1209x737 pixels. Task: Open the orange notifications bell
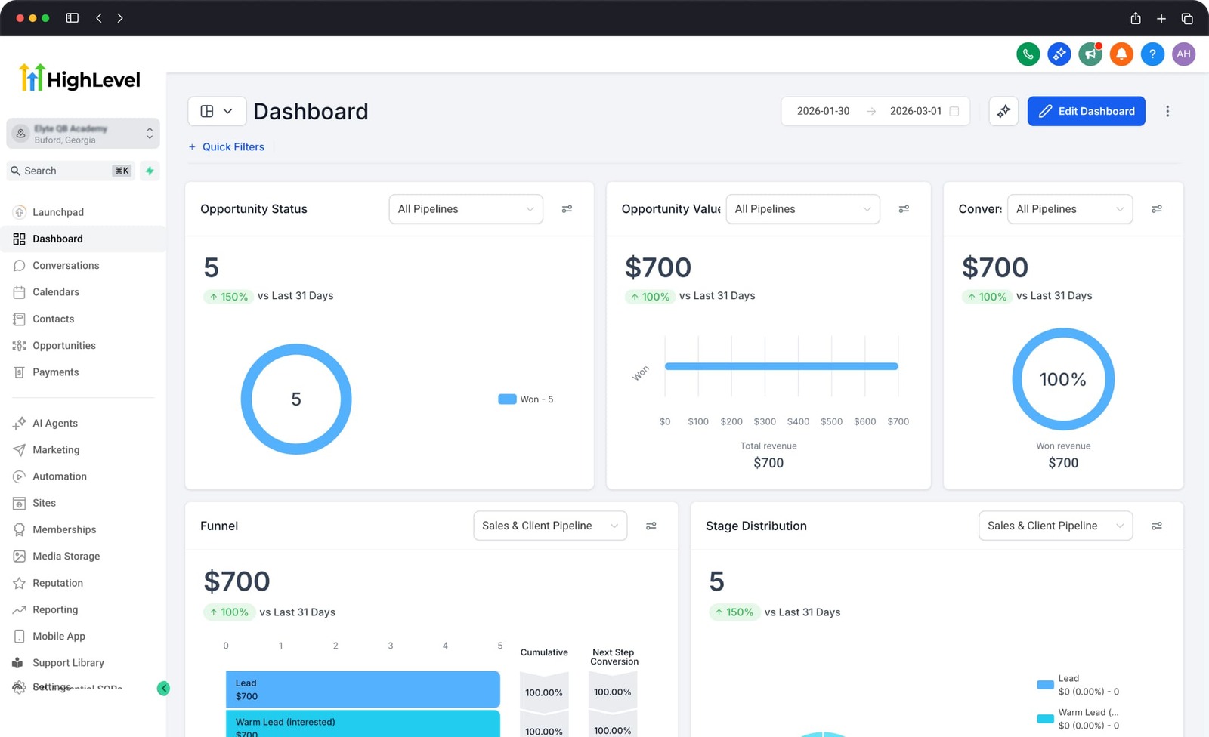[1121, 54]
